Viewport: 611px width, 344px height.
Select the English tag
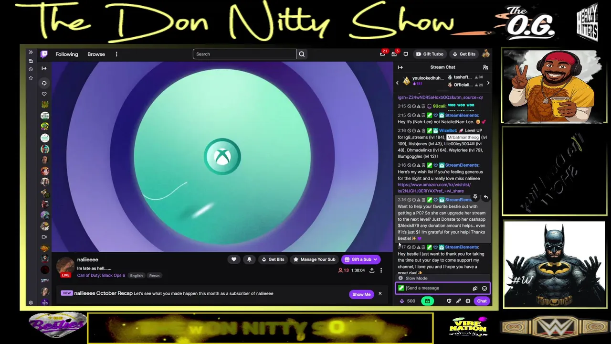tap(136, 275)
